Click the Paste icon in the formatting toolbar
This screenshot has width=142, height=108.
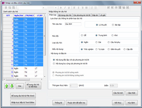tap(14, 8)
